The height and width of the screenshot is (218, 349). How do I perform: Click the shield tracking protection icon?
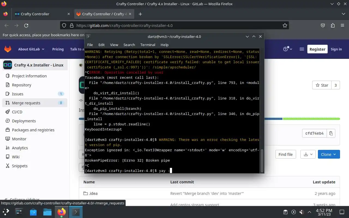point(64,25)
